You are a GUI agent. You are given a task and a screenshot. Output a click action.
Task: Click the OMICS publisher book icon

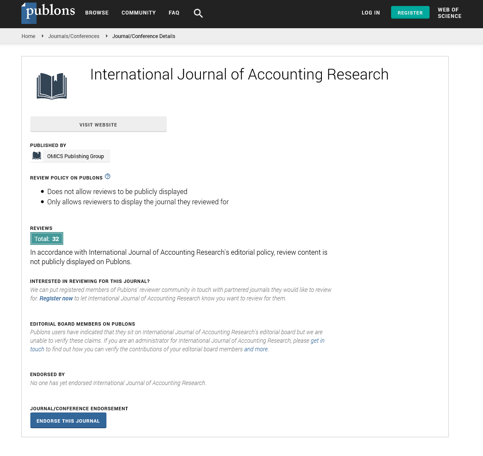(37, 156)
